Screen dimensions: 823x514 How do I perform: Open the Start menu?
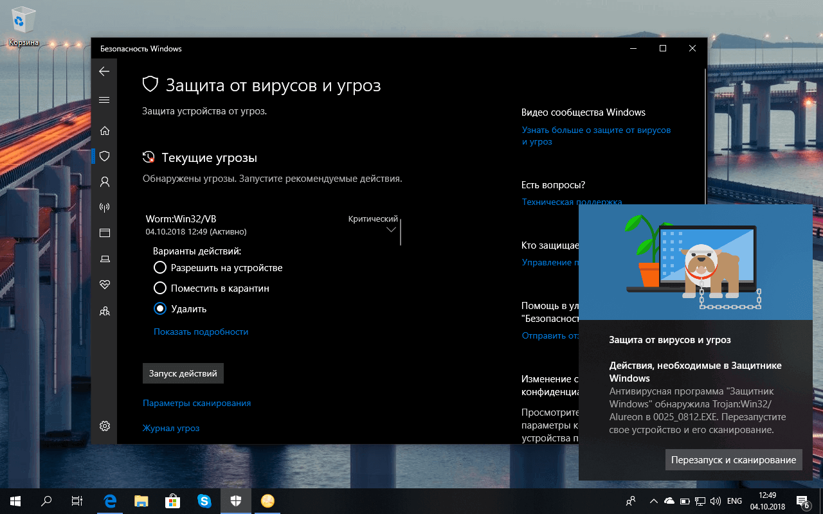coord(14,501)
